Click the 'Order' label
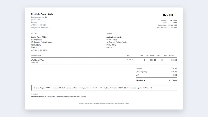 coord(165,23)
